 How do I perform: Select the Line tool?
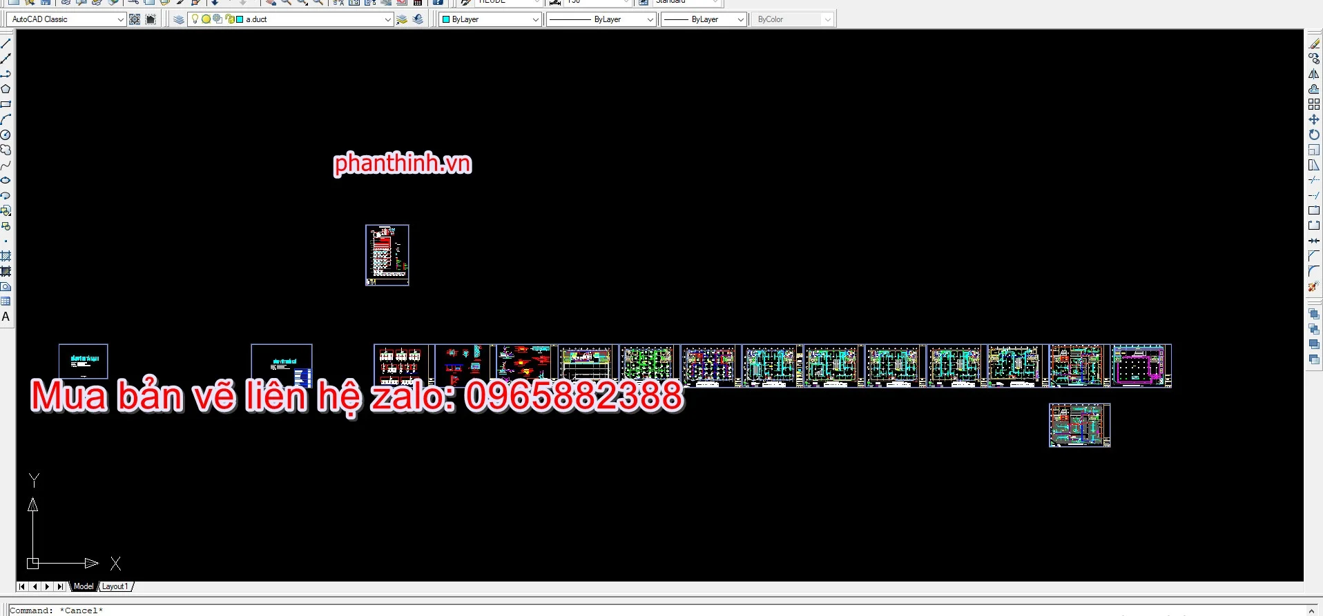pos(6,43)
